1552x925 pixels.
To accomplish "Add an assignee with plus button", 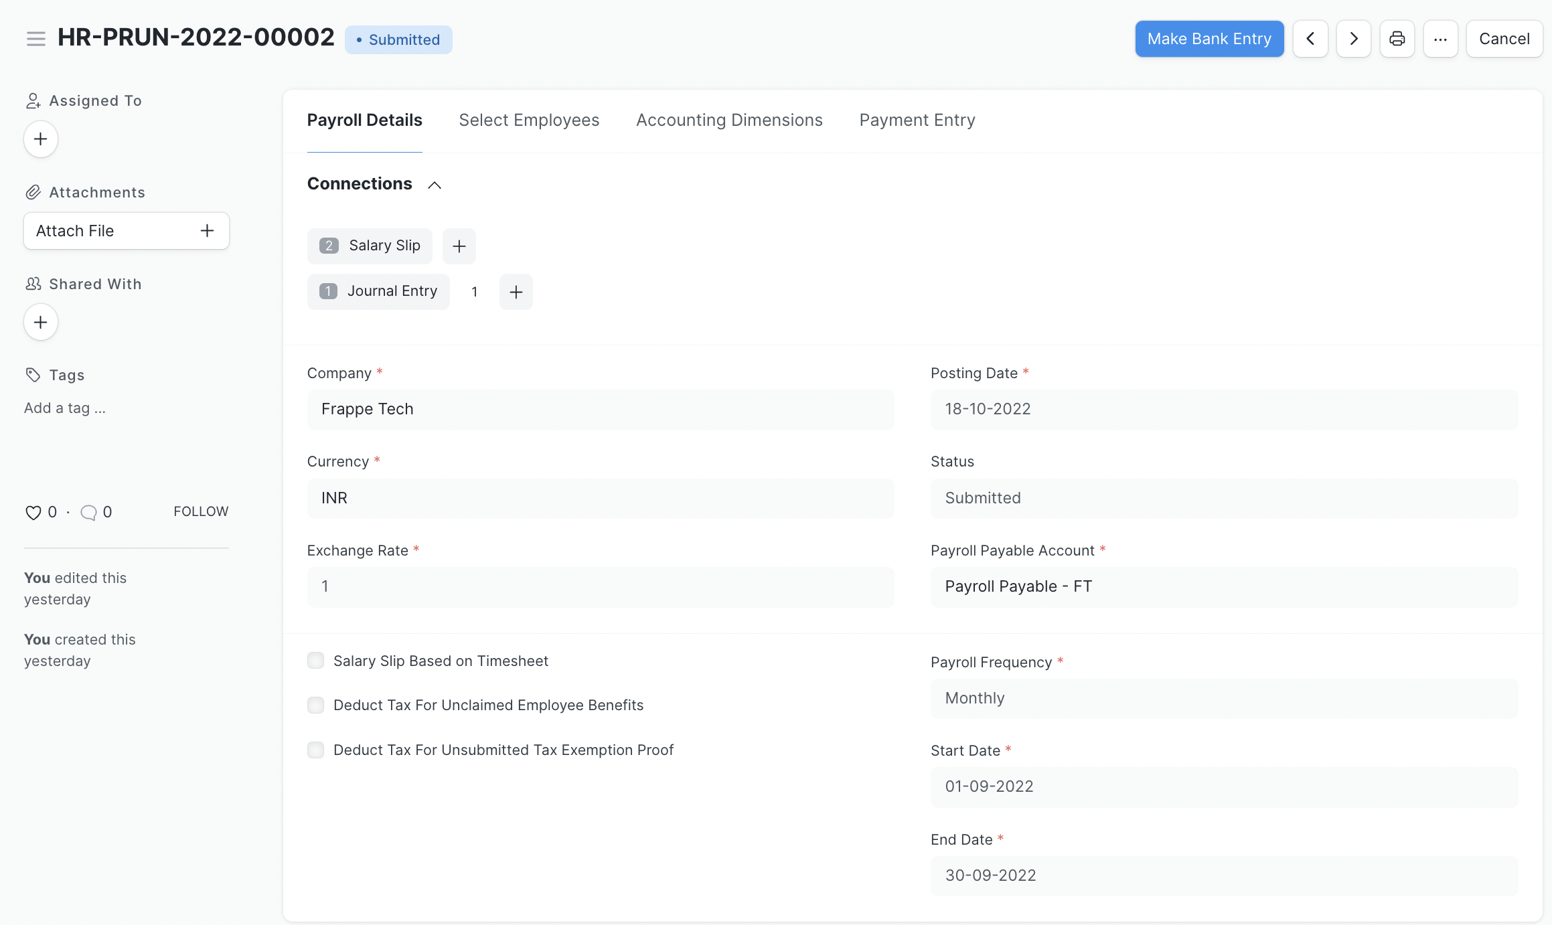I will coord(41,139).
